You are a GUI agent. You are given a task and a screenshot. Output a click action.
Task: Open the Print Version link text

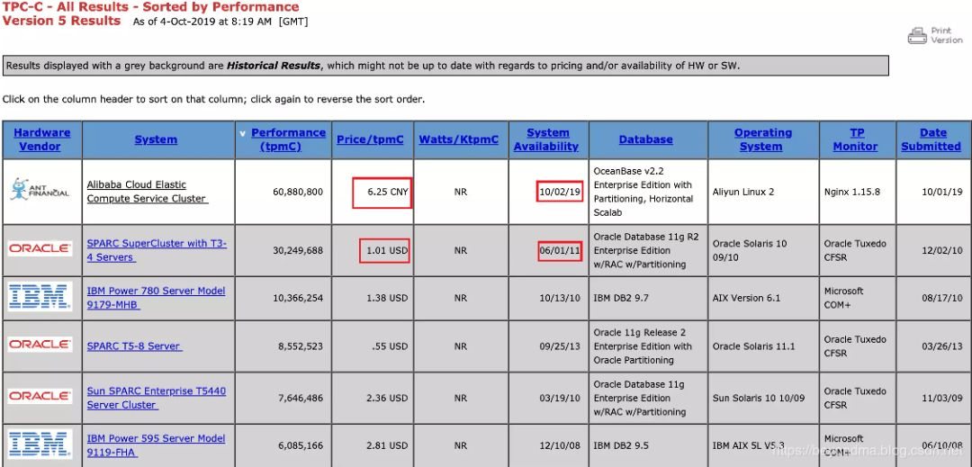coord(947,35)
